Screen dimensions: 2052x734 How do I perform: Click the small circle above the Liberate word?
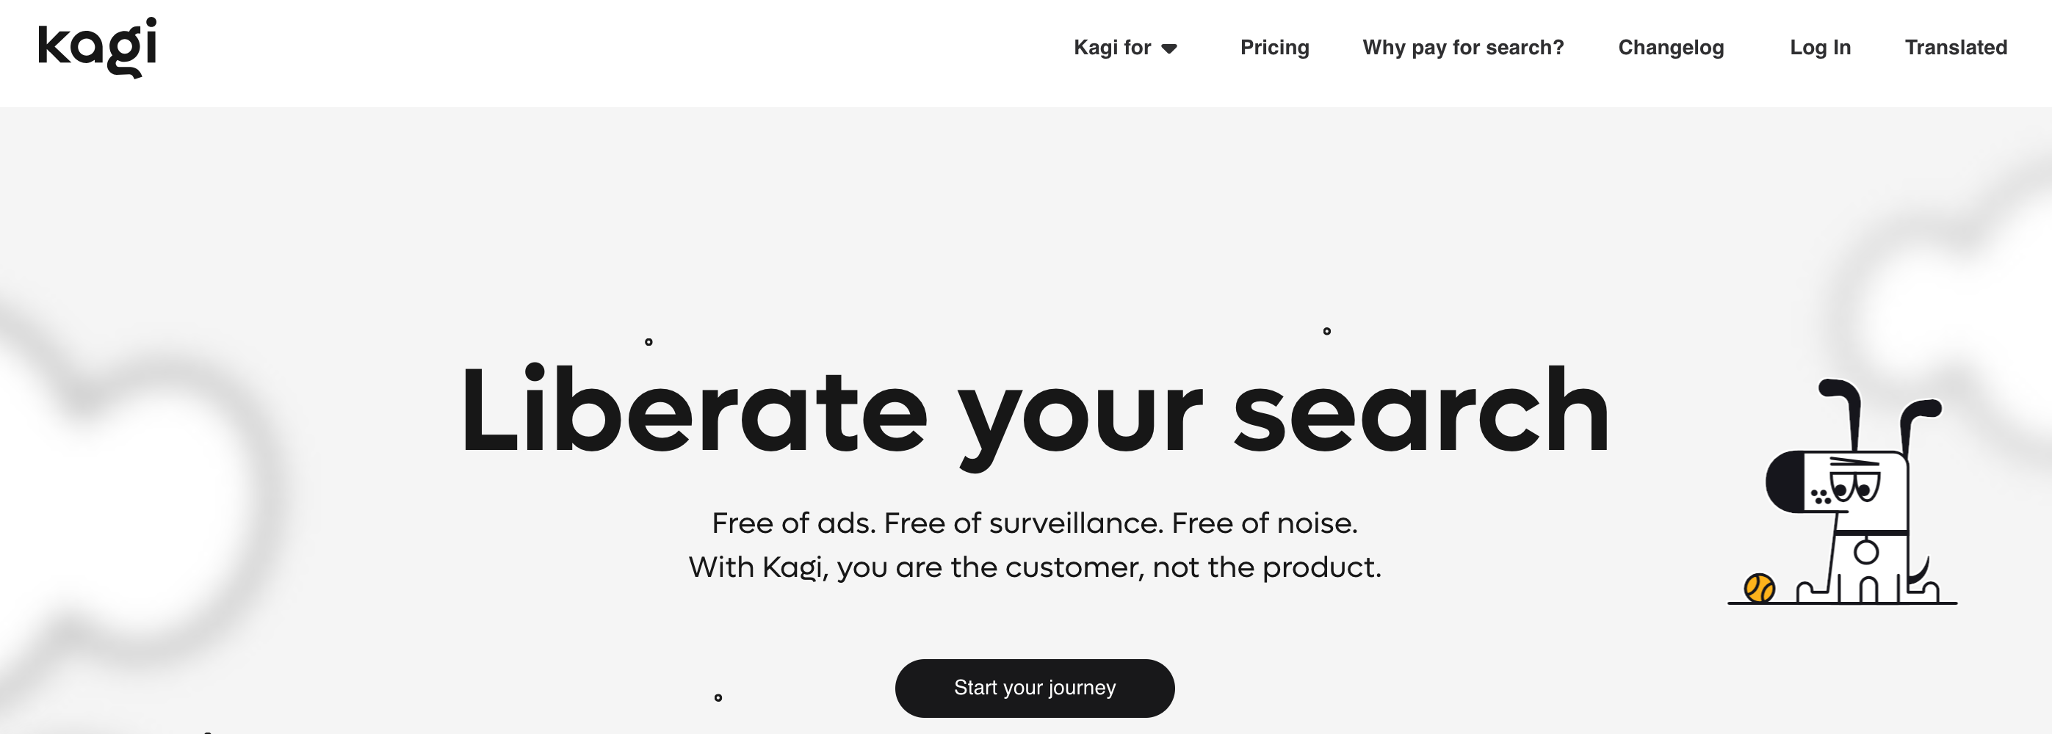coord(649,342)
